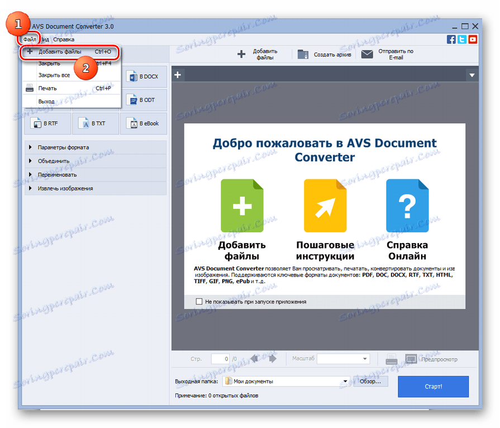Select Закрыть menu entry
This screenshot has width=500, height=428.
tap(49, 64)
